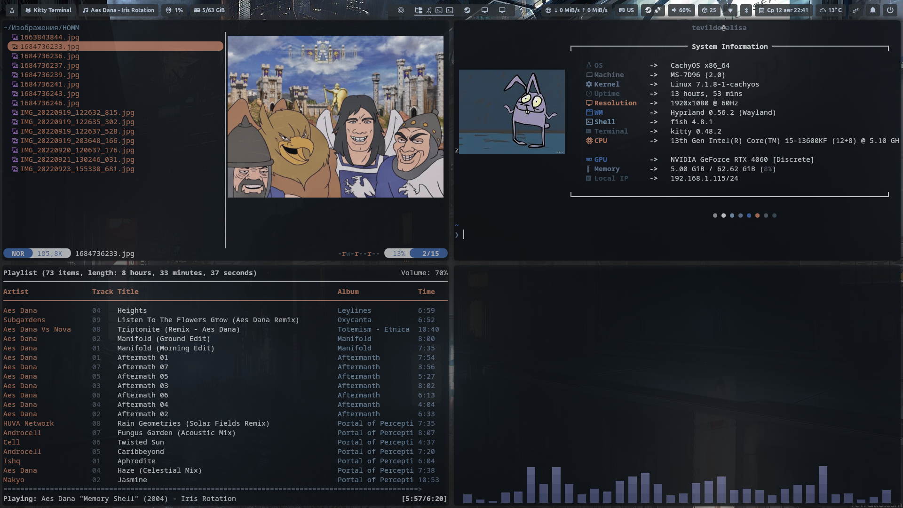
Task: Select the track Heights in the playlist
Action: coord(225,310)
